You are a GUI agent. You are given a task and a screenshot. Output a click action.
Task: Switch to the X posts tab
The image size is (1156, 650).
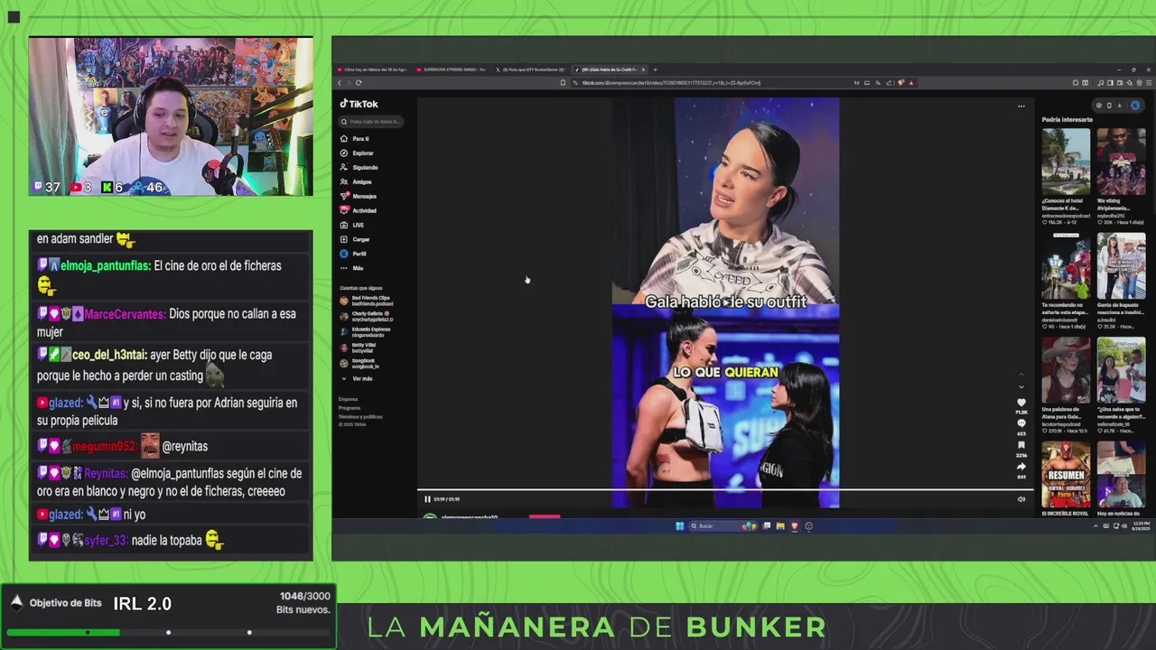[530, 70]
